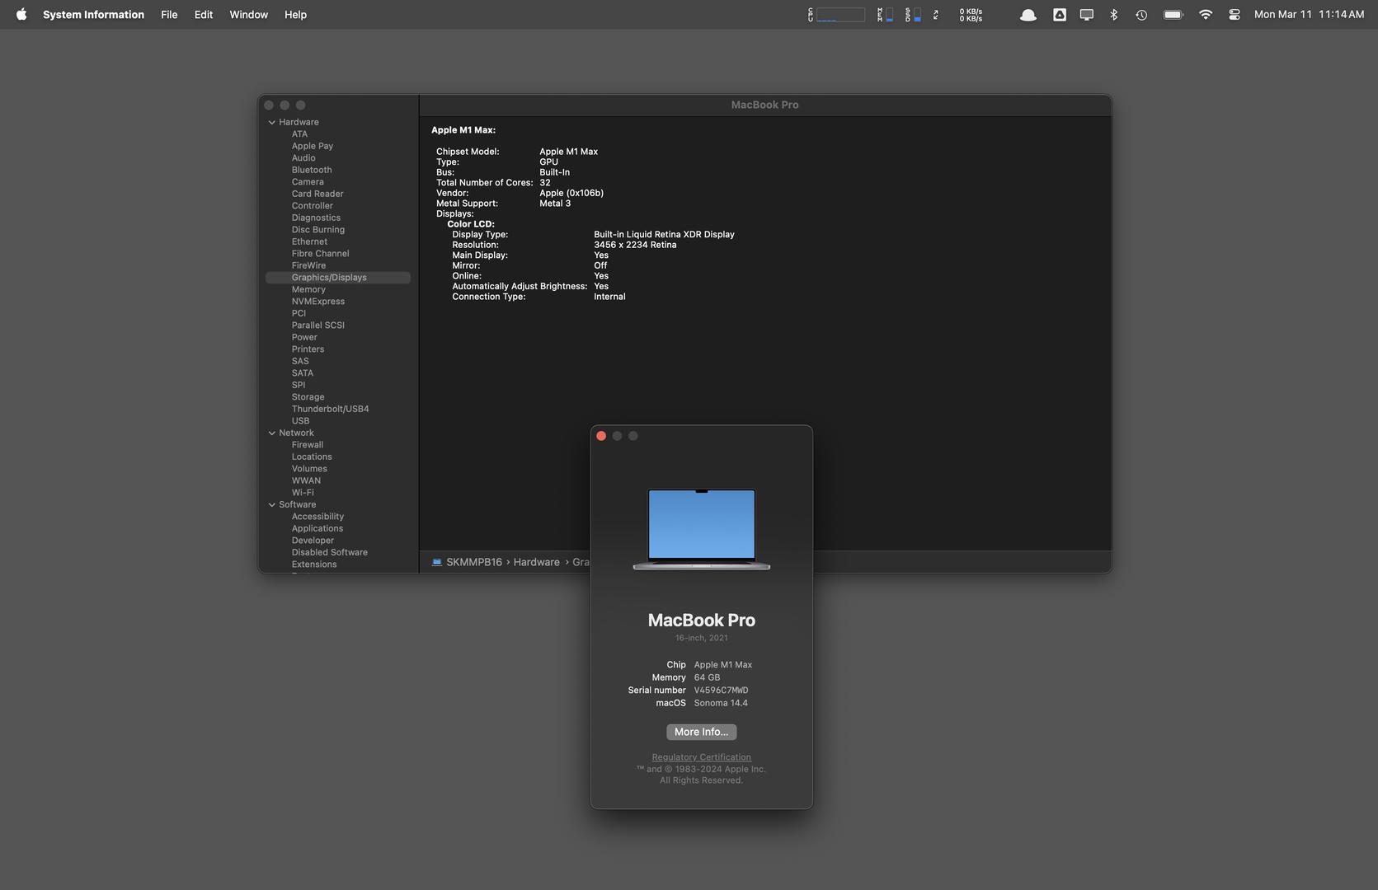1378x890 pixels.
Task: Collapse the Hardware section
Action: tap(272, 122)
